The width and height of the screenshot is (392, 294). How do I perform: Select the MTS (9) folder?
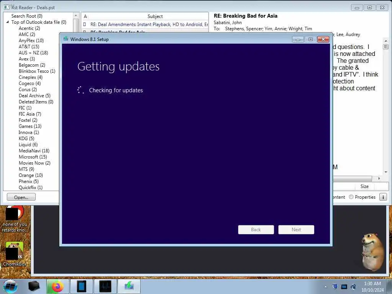pos(26,169)
